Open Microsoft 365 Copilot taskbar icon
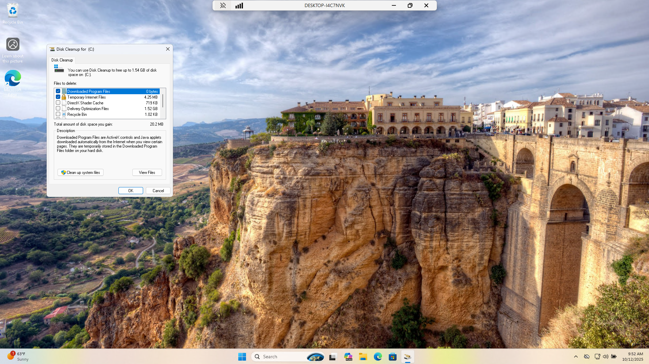 (x=348, y=357)
